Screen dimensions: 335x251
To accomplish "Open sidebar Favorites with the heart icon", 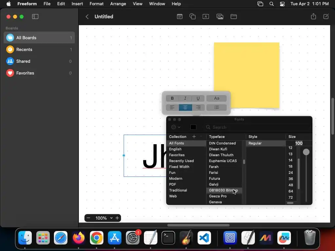I will pos(39,73).
